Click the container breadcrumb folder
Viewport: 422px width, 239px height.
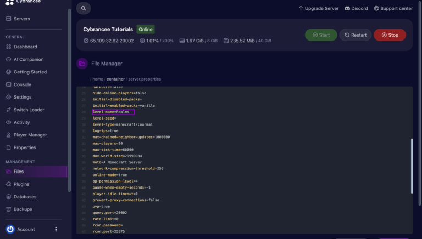(x=115, y=79)
